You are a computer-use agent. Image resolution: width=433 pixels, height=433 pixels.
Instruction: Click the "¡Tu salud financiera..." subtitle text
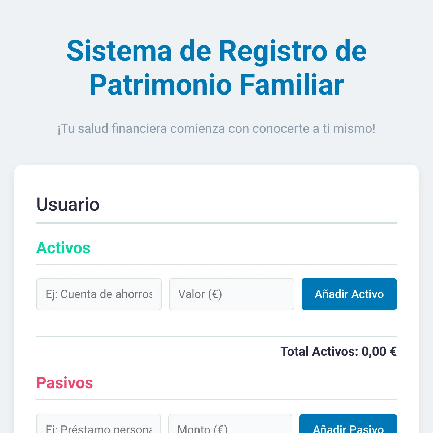(216, 128)
